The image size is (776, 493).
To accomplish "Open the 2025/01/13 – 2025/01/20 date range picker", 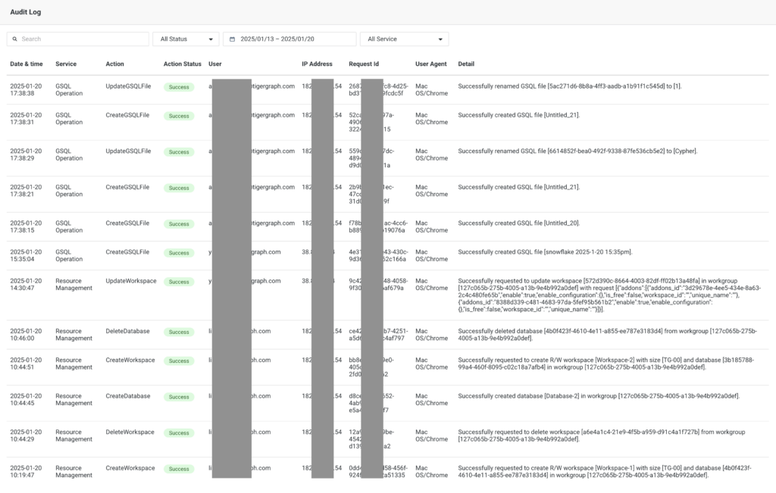I will pos(289,39).
